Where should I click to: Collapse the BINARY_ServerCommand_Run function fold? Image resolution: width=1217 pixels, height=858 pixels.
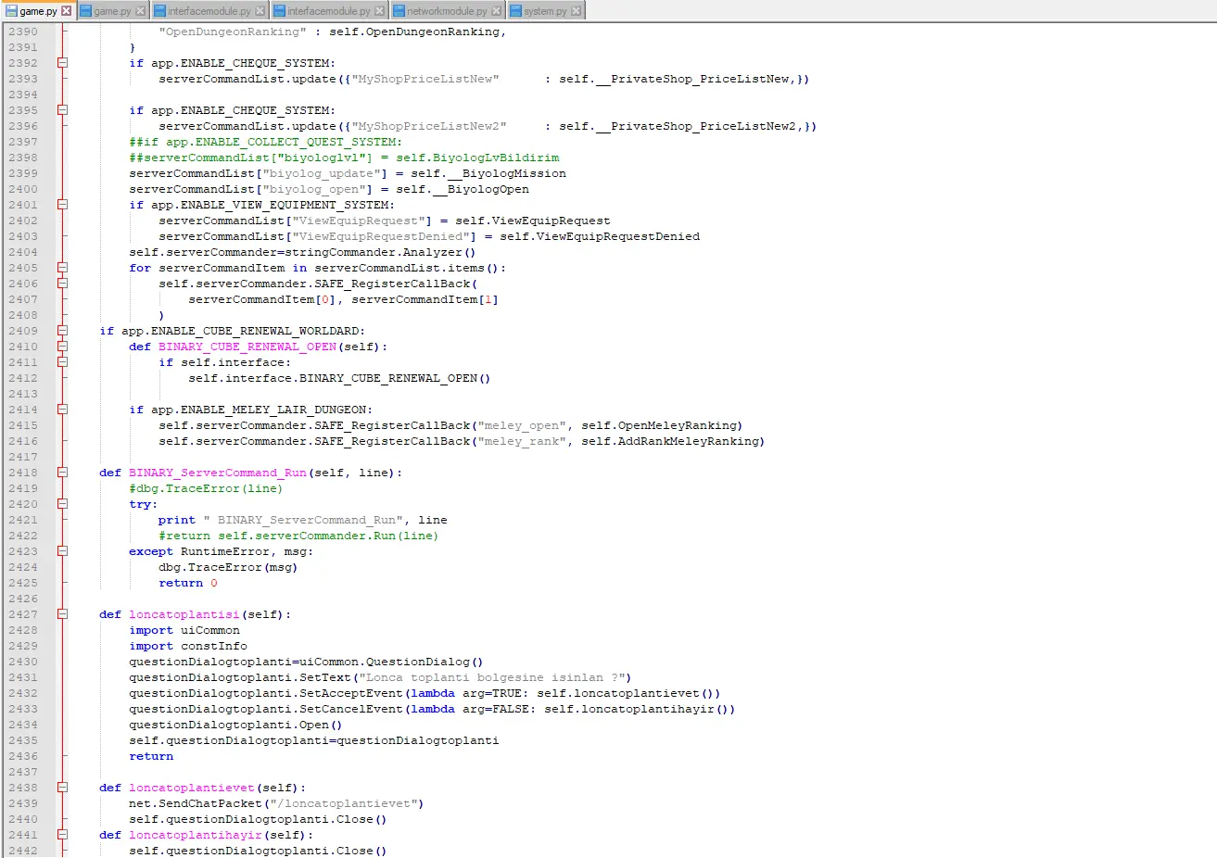point(62,473)
